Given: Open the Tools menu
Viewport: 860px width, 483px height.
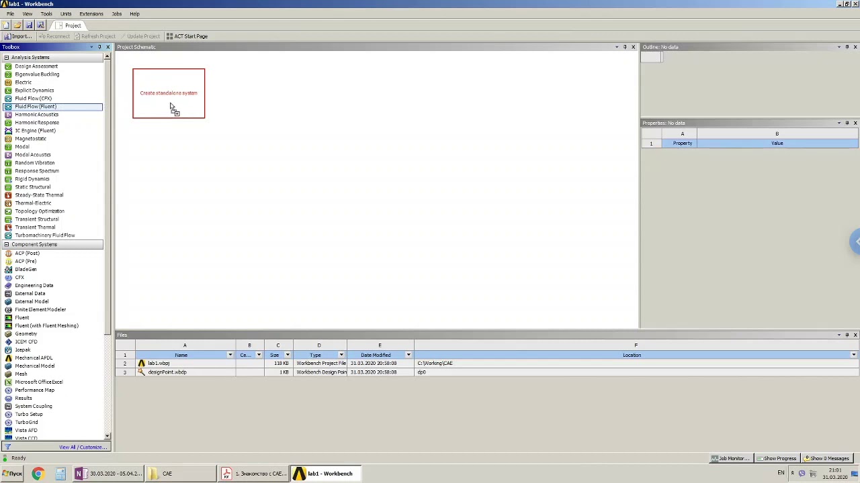Looking at the screenshot, I should 46,14.
